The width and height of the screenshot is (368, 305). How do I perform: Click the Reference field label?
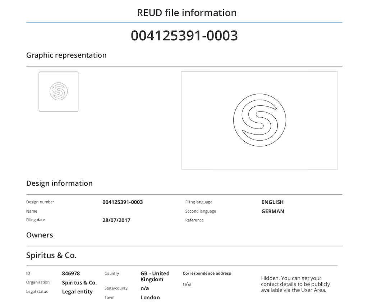(194, 220)
